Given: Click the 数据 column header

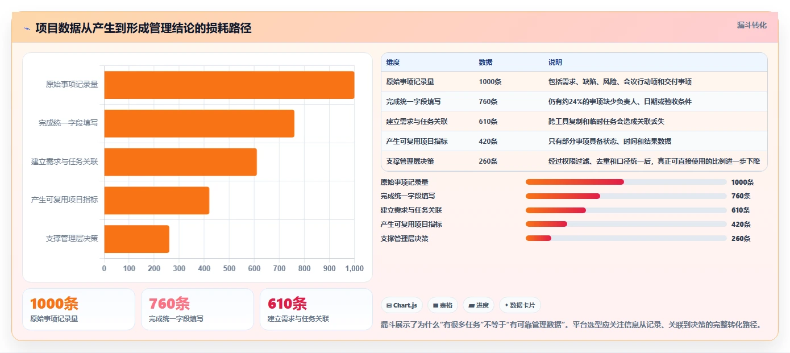Looking at the screenshot, I should pyautogui.click(x=485, y=63).
